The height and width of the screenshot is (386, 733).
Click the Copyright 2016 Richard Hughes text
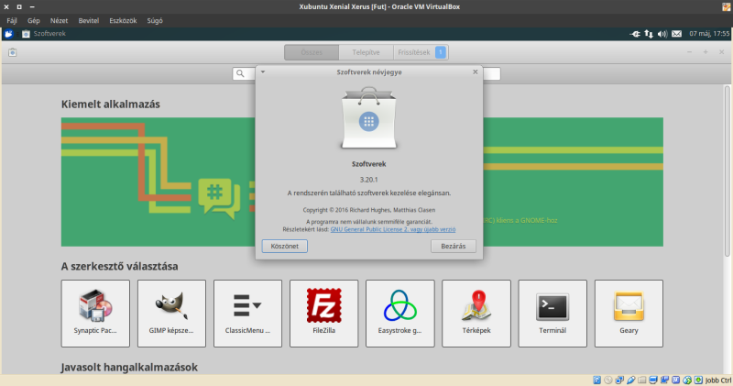coord(369,210)
